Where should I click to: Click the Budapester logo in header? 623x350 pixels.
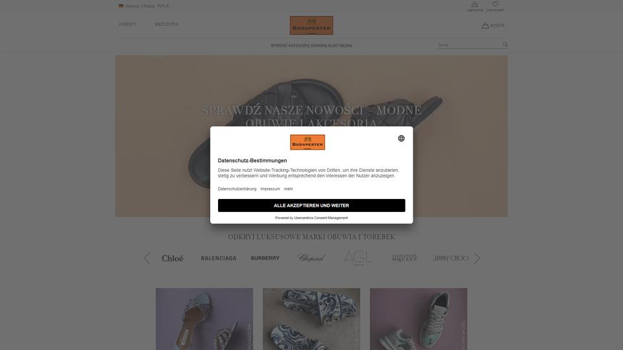click(x=311, y=25)
